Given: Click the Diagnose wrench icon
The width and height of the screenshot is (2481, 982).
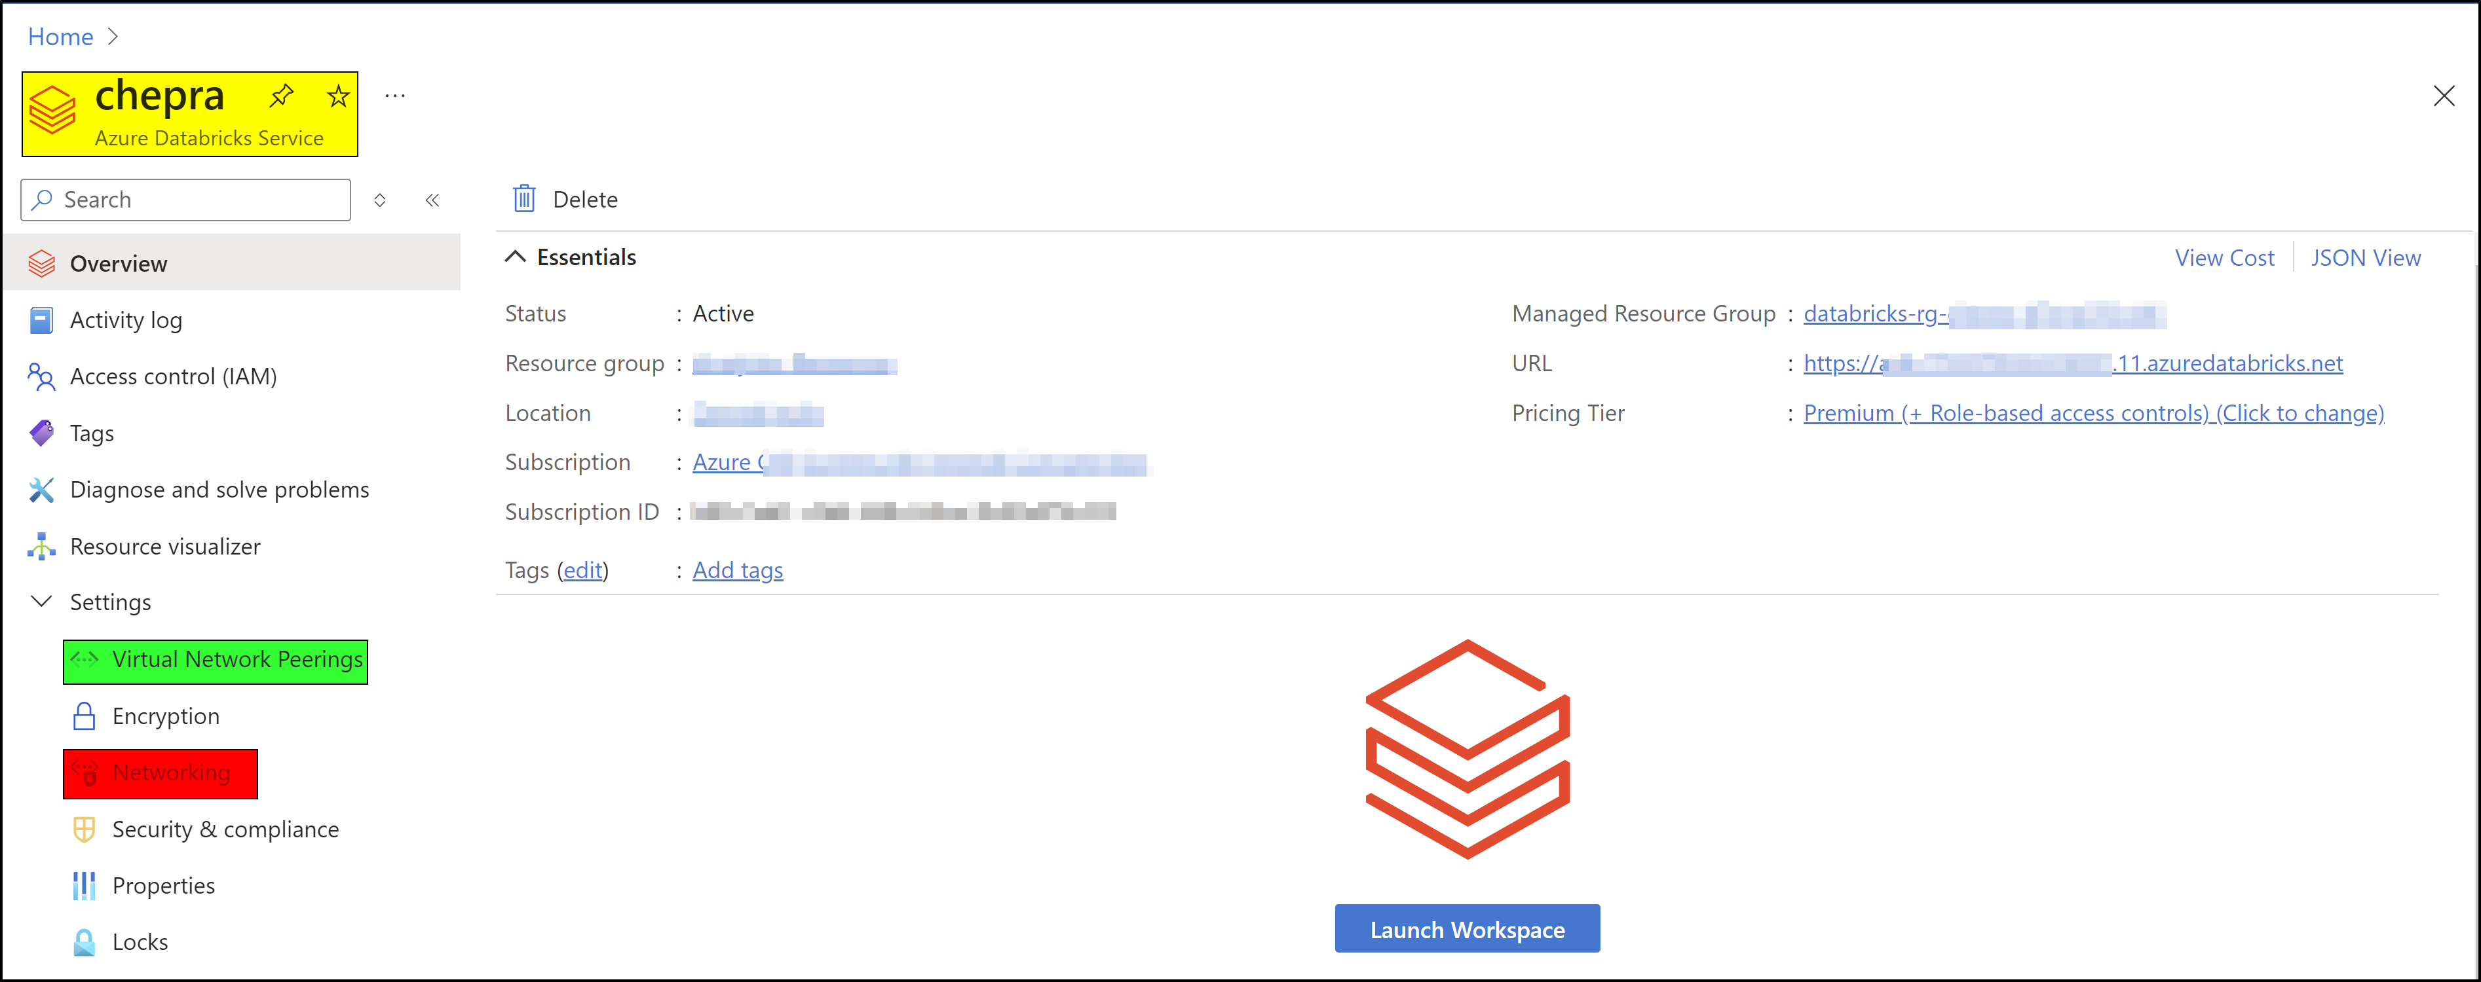Looking at the screenshot, I should coord(41,489).
